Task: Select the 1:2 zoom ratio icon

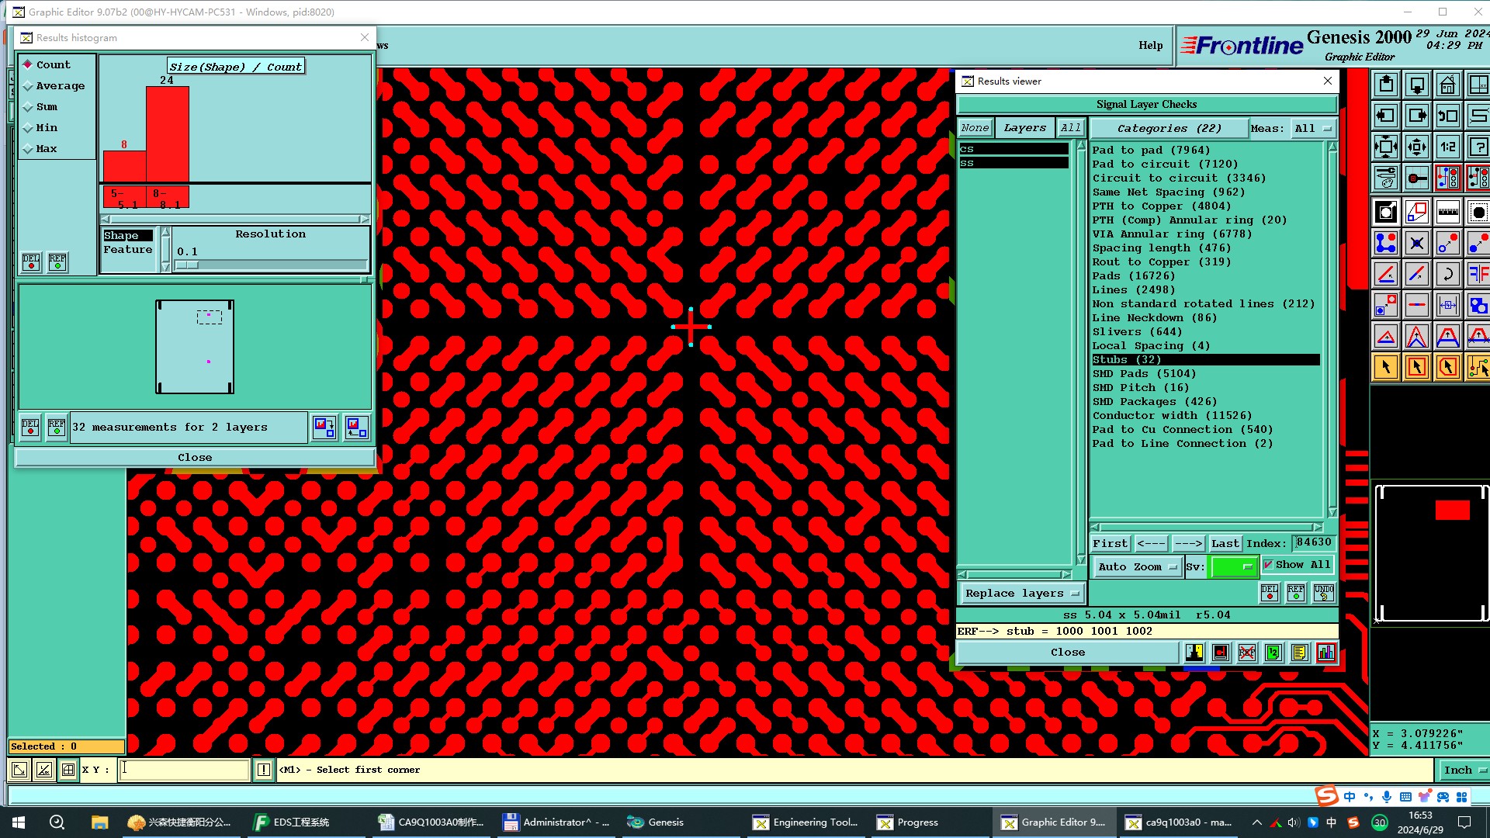Action: pyautogui.click(x=1447, y=147)
